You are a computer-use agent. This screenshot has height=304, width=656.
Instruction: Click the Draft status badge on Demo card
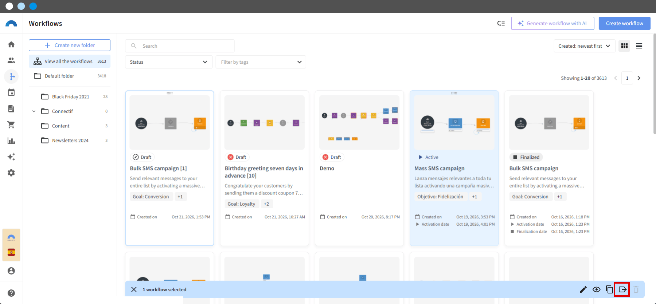(332, 157)
